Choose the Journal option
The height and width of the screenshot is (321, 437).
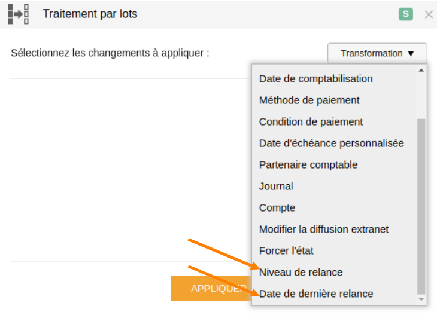[x=276, y=187]
